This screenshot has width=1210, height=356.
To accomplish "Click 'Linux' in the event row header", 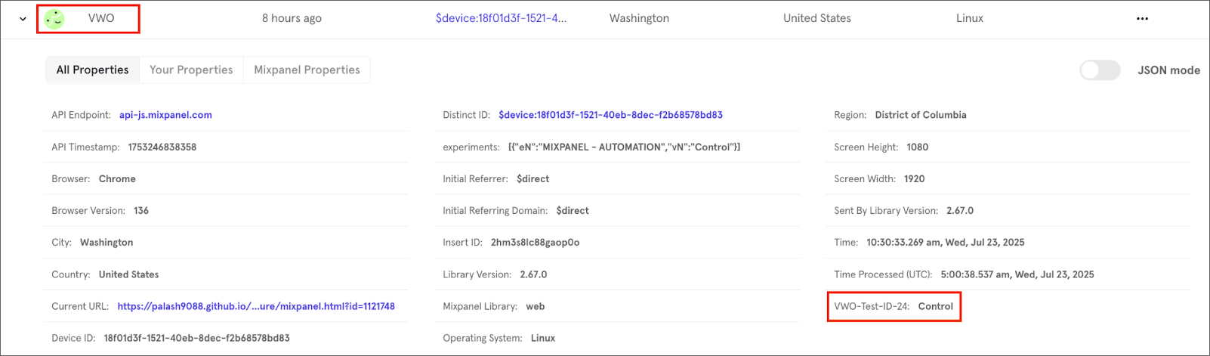I will coord(969,18).
